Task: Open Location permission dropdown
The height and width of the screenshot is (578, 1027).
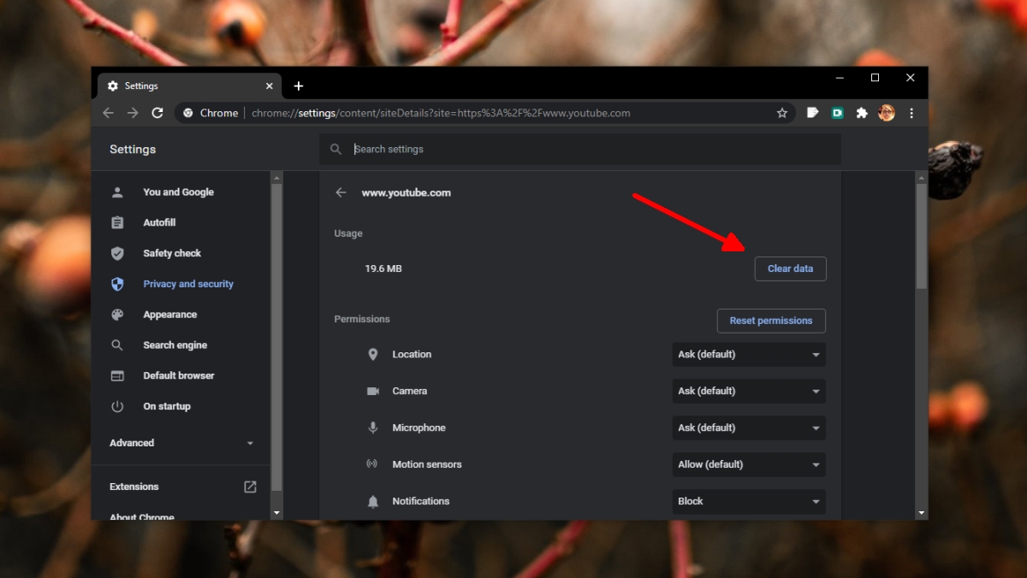Action: (x=749, y=354)
